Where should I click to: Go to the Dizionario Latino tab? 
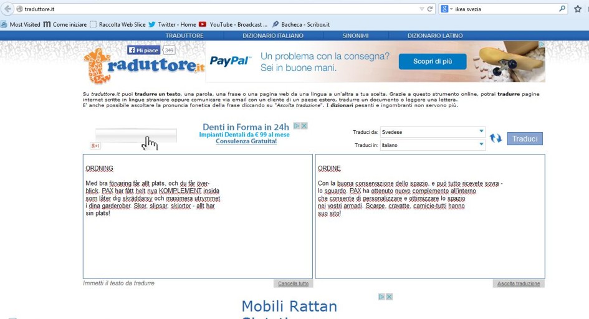click(435, 36)
